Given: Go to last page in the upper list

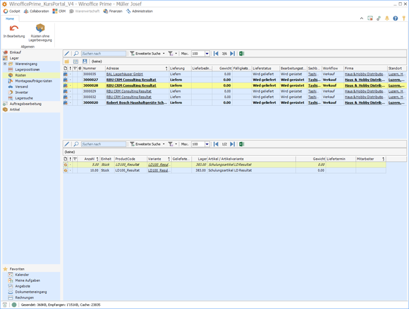Looking at the screenshot, I should pos(232,54).
